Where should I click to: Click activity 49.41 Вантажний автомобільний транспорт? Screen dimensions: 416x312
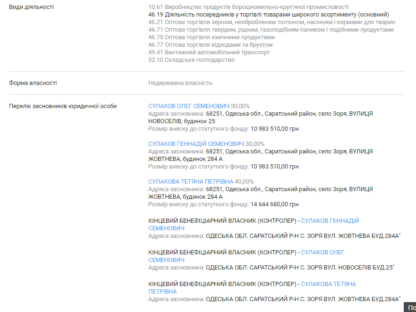(209, 52)
